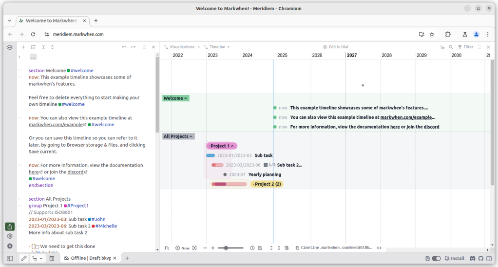Image resolution: width=498 pixels, height=267 pixels.
Task: Click the zoom slider in timeline footer
Action: point(230,248)
